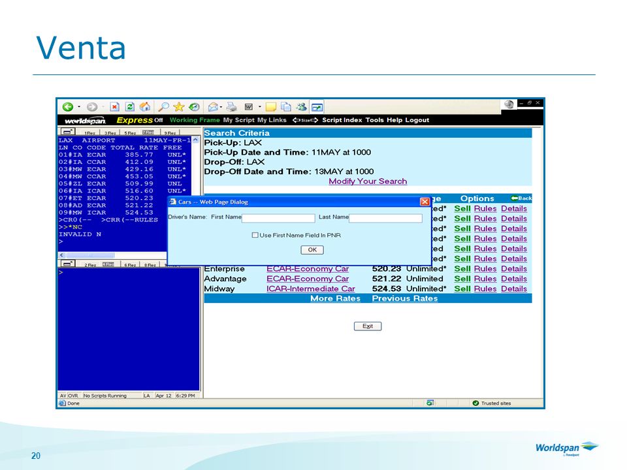
Task: Switch to the 8Res tab
Action: (x=150, y=264)
